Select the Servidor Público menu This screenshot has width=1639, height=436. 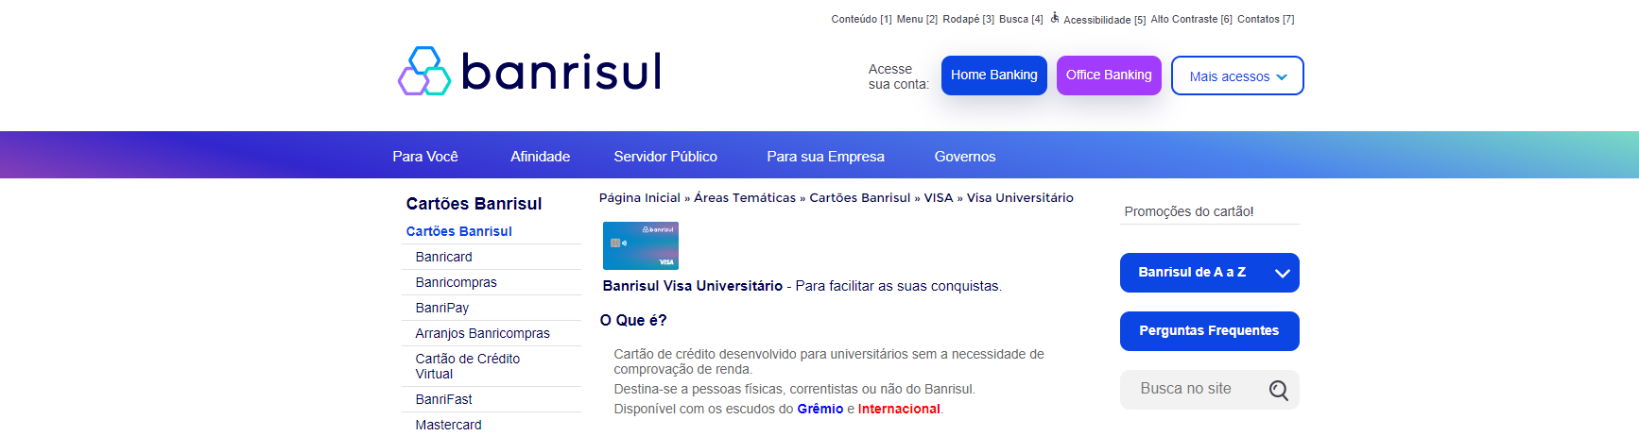[x=664, y=157]
